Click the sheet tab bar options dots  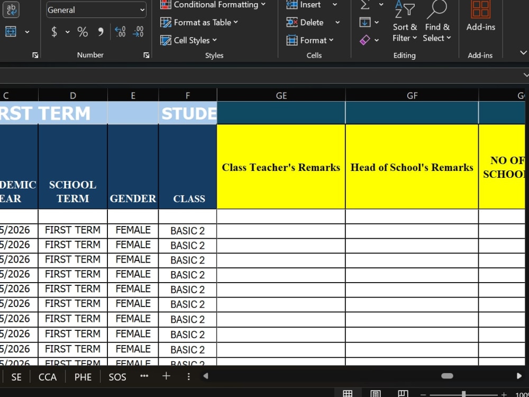pyautogui.click(x=189, y=376)
